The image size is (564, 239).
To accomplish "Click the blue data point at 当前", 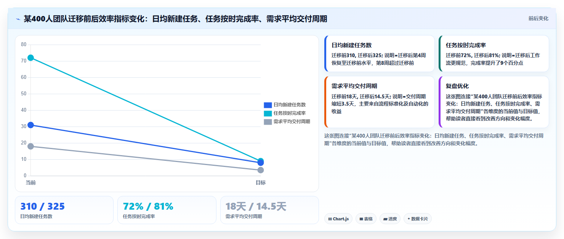I will pyautogui.click(x=30, y=125).
